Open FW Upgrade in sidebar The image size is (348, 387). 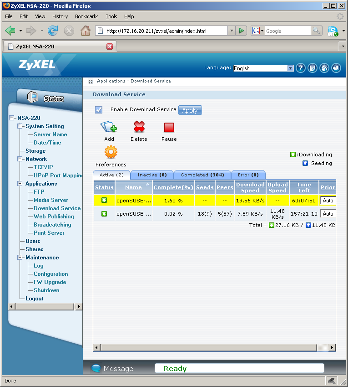[x=50, y=282]
